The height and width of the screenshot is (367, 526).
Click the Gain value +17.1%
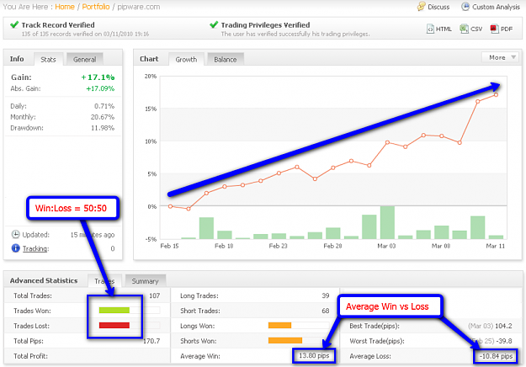(98, 77)
